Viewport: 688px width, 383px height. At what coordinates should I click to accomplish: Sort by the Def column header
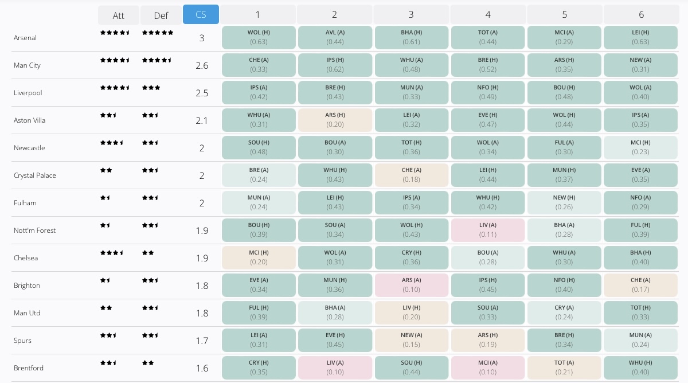[161, 15]
